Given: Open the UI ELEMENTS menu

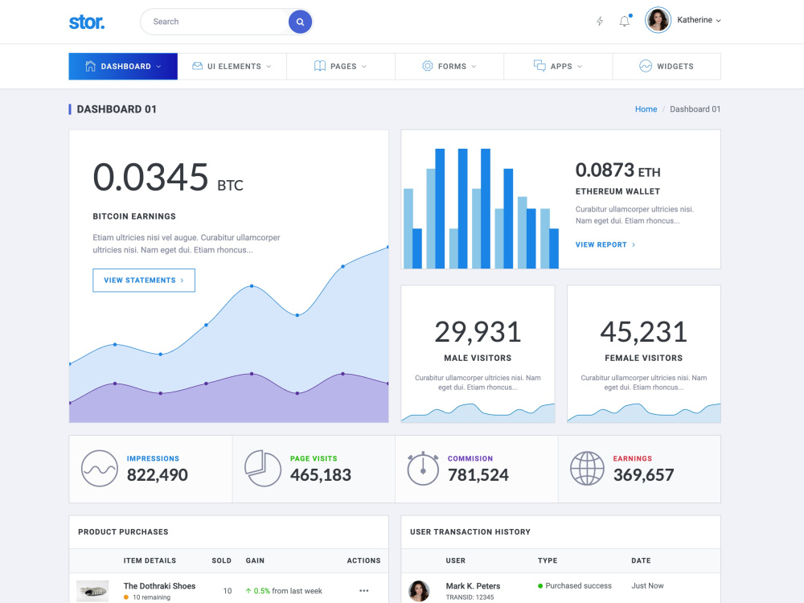Looking at the screenshot, I should click(x=232, y=66).
